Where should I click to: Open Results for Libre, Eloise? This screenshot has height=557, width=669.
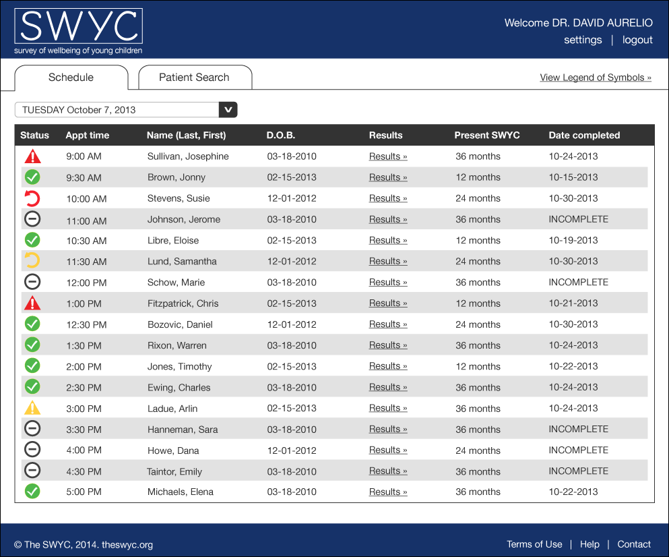pyautogui.click(x=388, y=240)
